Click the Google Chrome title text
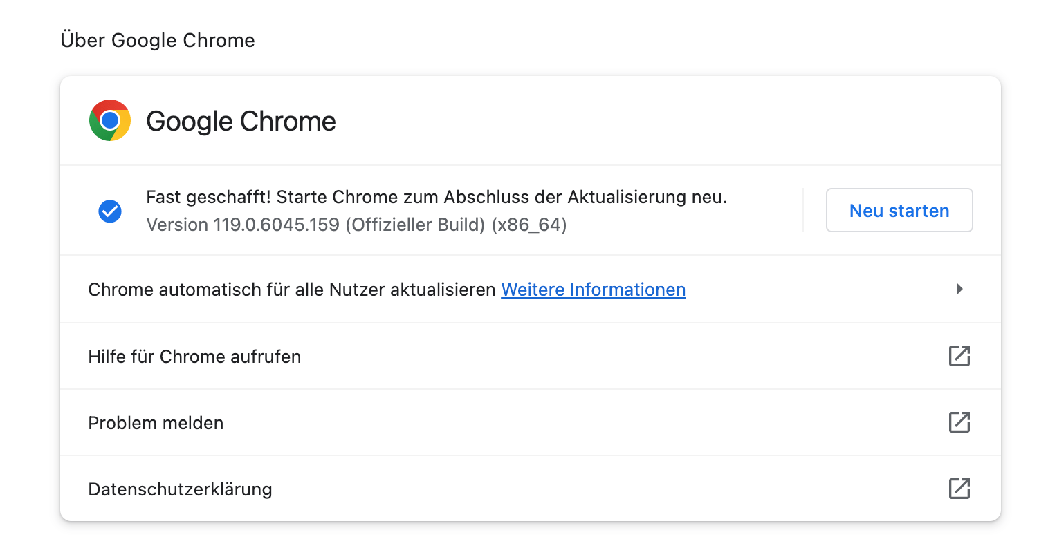 click(241, 121)
